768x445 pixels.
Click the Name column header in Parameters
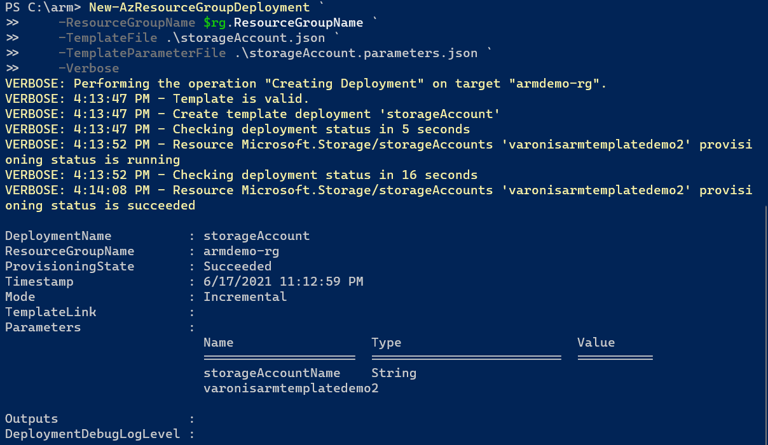point(219,343)
